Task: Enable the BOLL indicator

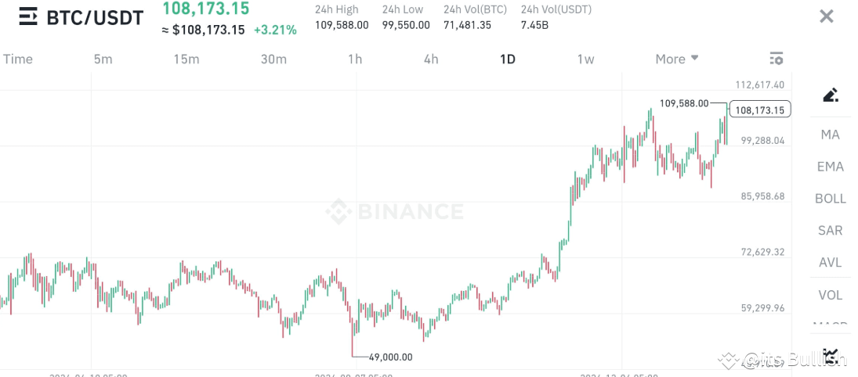Action: tap(831, 199)
